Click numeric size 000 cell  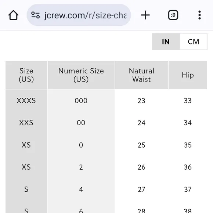[x=81, y=101]
